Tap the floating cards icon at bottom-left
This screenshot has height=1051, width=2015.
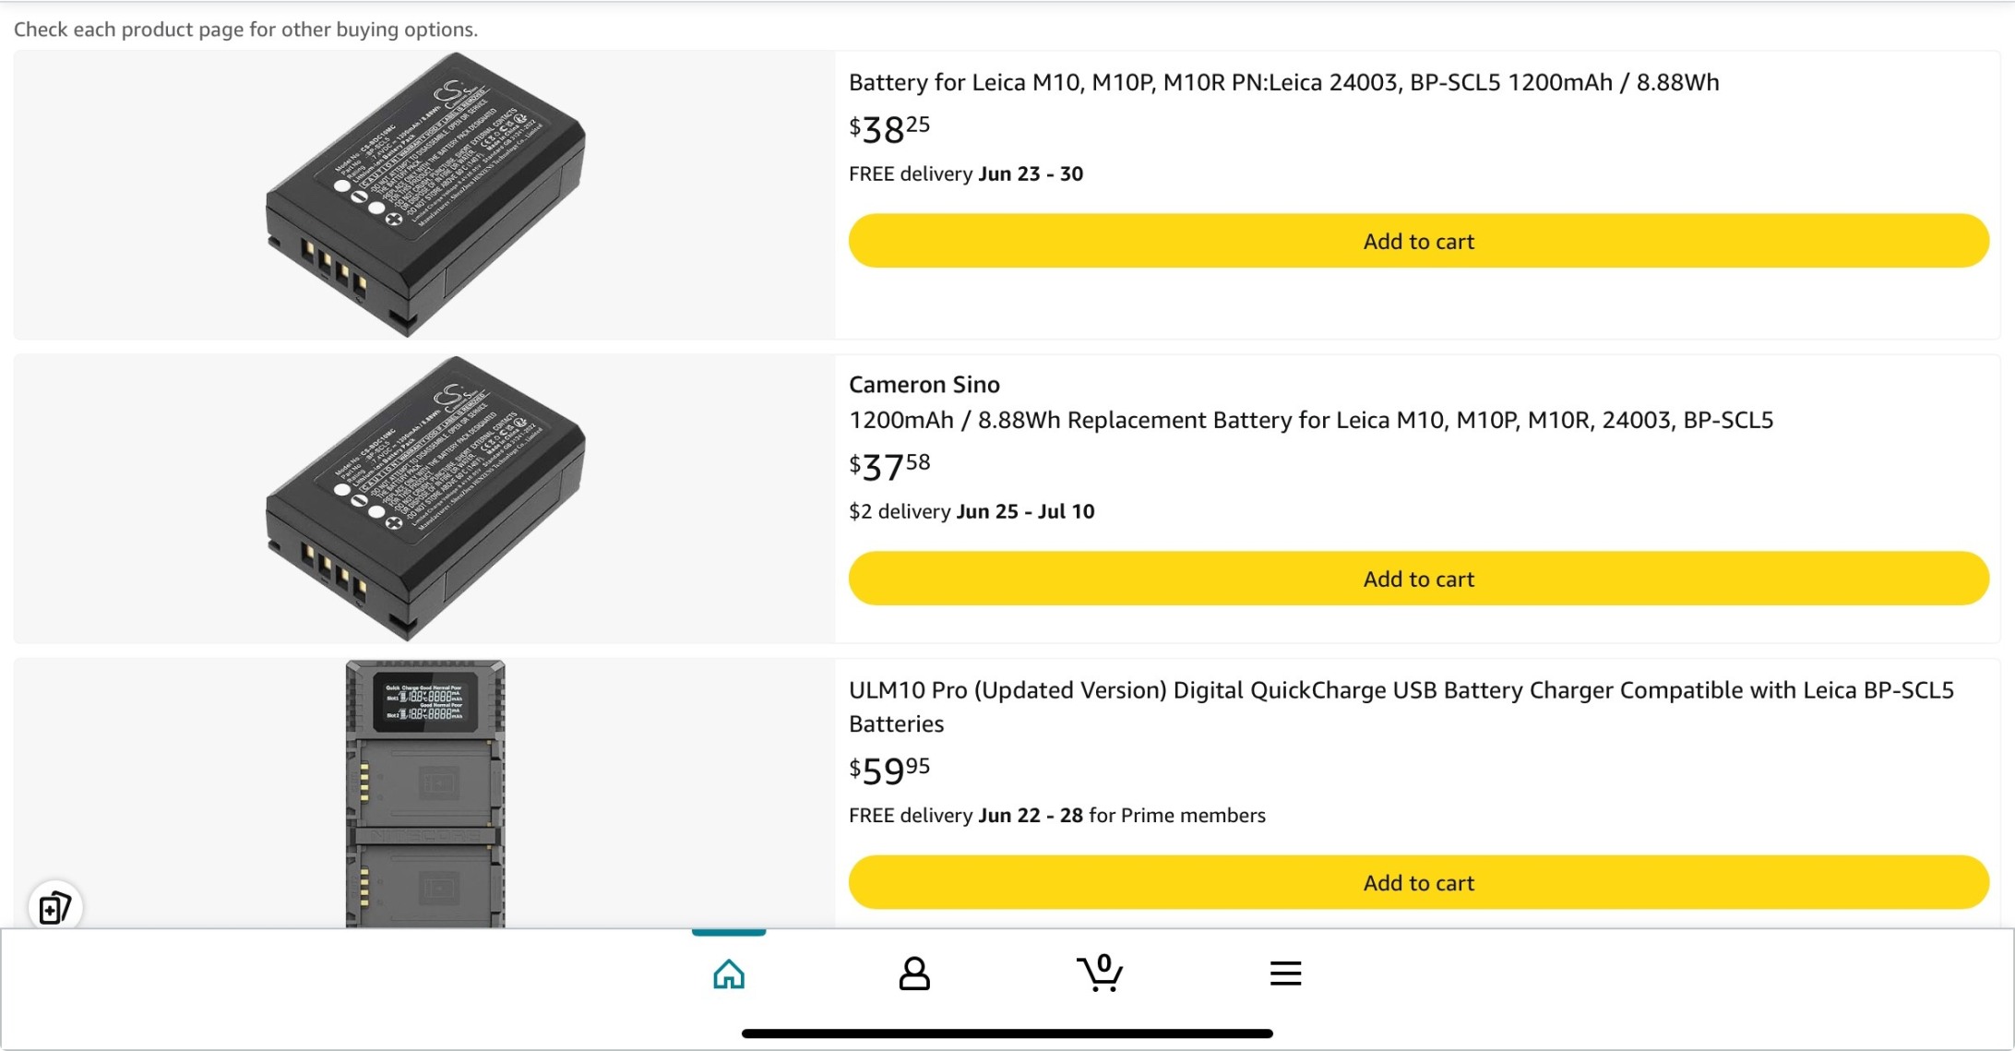point(55,907)
